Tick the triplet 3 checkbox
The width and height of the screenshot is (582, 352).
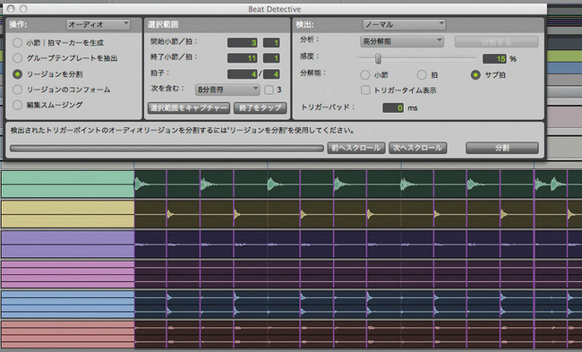pos(269,90)
